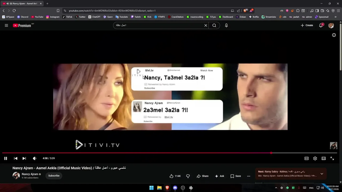Switch to theater mode

pos(324,158)
